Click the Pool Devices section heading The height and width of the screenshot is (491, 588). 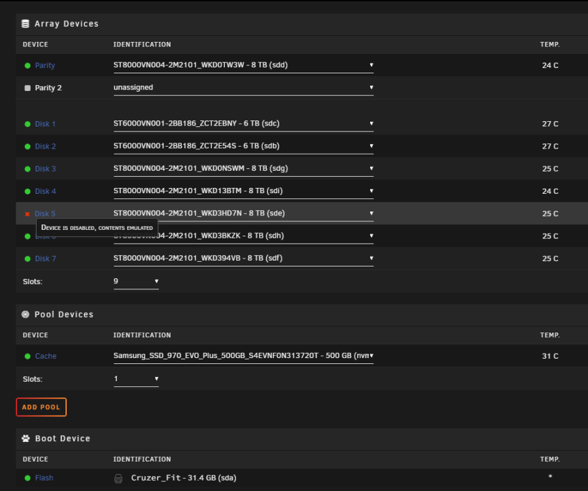(x=63, y=315)
